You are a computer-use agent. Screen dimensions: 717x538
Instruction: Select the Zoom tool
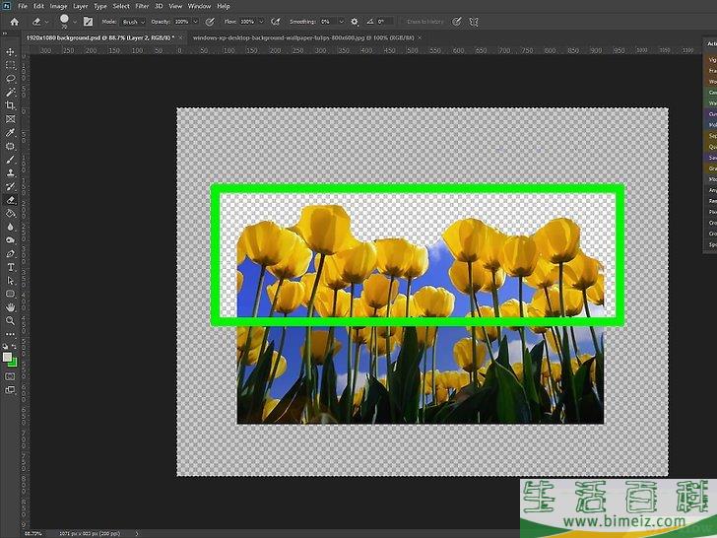pyautogui.click(x=10, y=320)
